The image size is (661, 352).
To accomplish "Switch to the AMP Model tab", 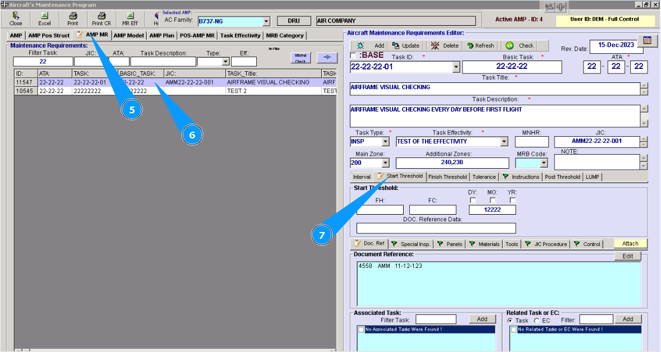I will (128, 35).
